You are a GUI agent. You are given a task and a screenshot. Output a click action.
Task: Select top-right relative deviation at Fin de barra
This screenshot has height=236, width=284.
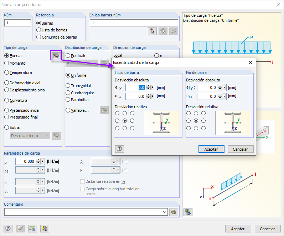point(203,113)
